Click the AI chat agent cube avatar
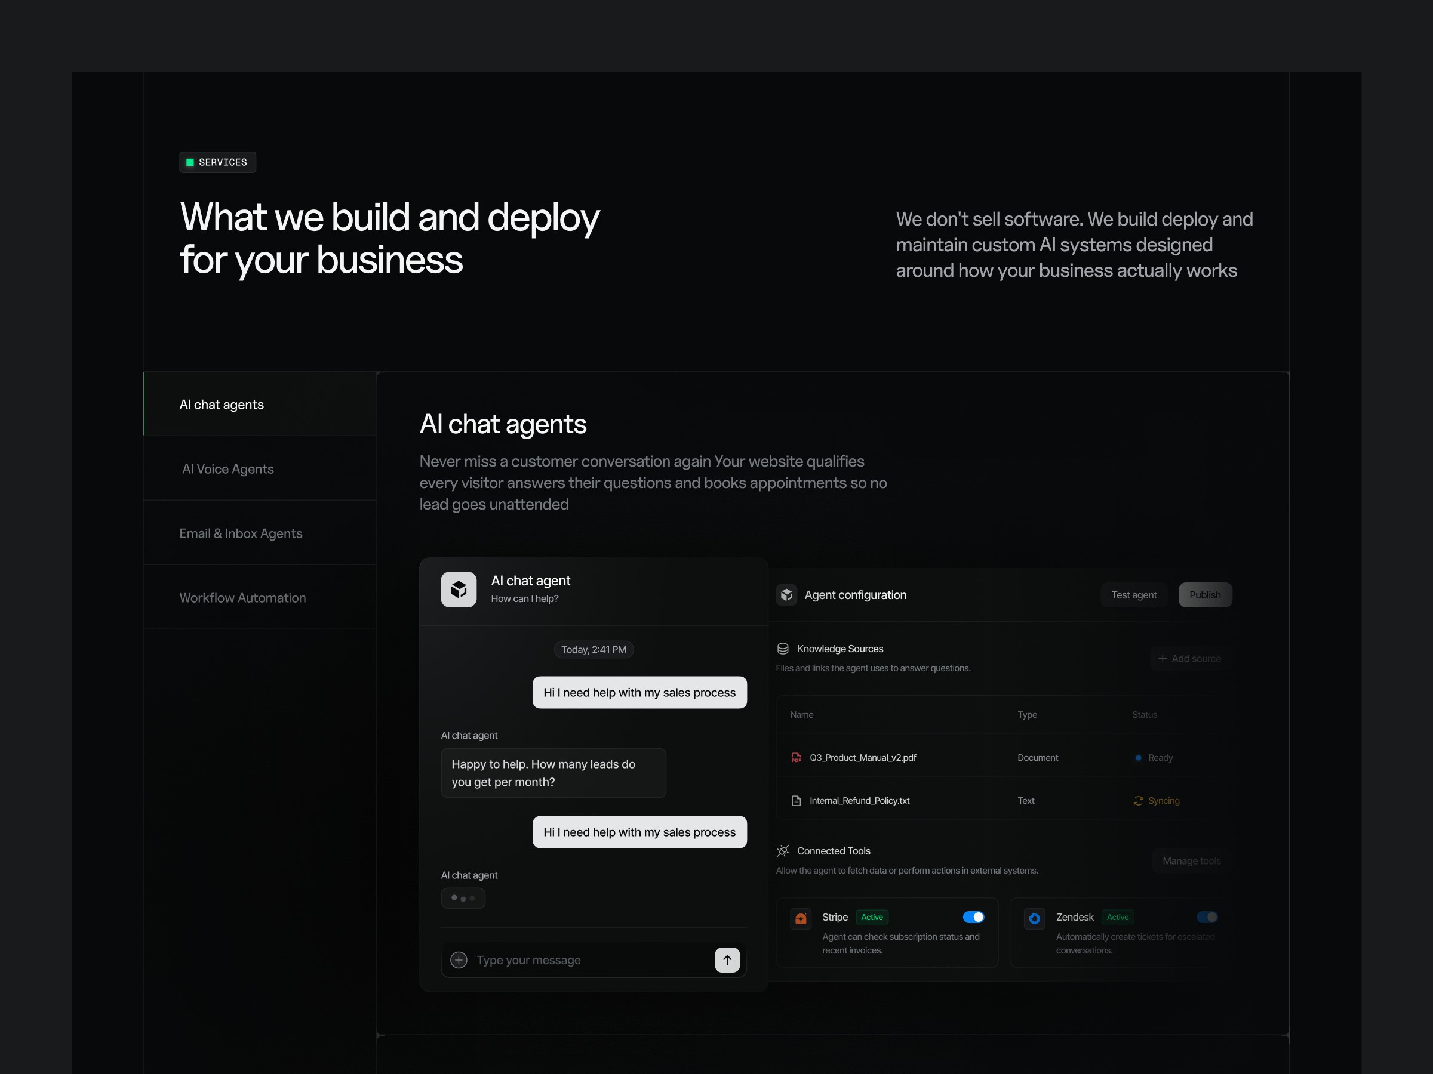The width and height of the screenshot is (1433, 1074). tap(458, 589)
